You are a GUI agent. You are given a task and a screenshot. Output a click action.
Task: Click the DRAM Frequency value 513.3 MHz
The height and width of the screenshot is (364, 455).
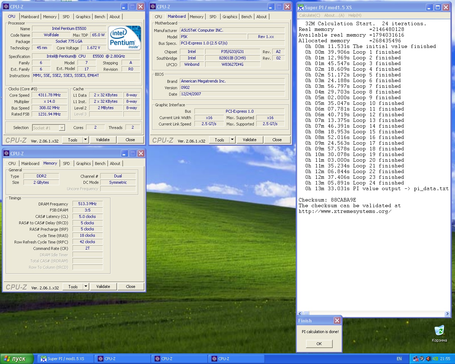point(87,204)
